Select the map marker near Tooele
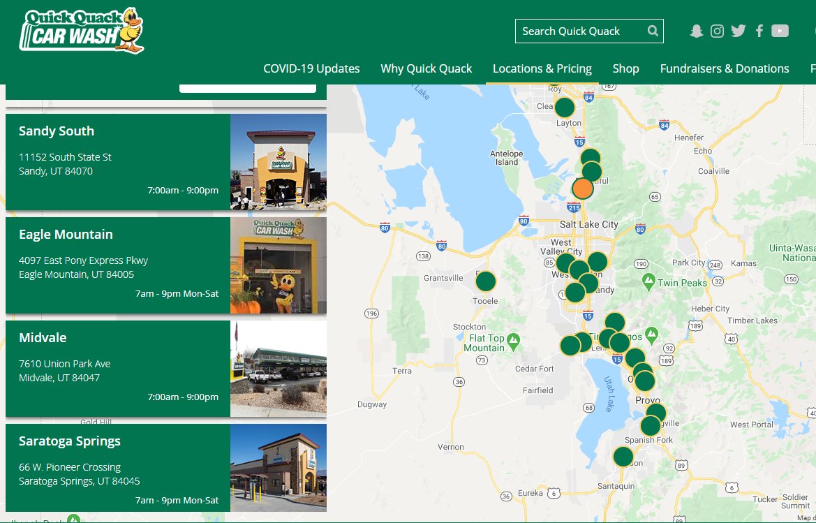 tap(486, 281)
